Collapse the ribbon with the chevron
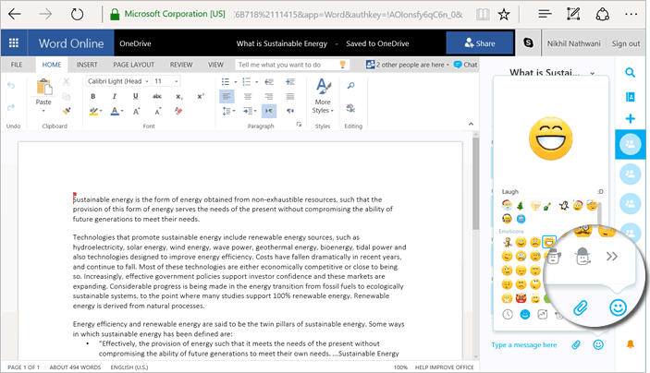 point(471,124)
